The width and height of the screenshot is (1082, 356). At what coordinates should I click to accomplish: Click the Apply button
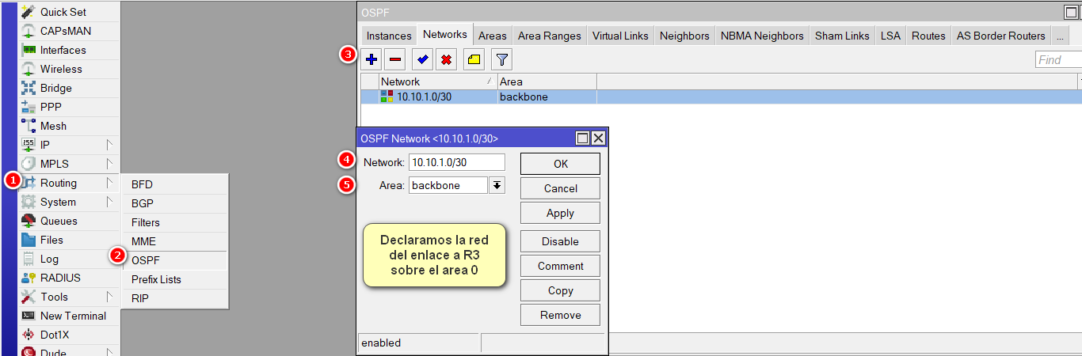click(560, 213)
